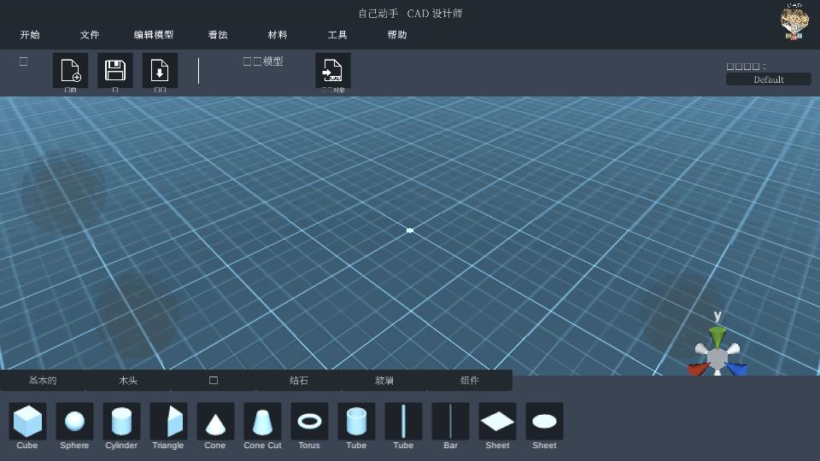820x461 pixels.
Task: Click the Bar shape icon
Action: 450,422
